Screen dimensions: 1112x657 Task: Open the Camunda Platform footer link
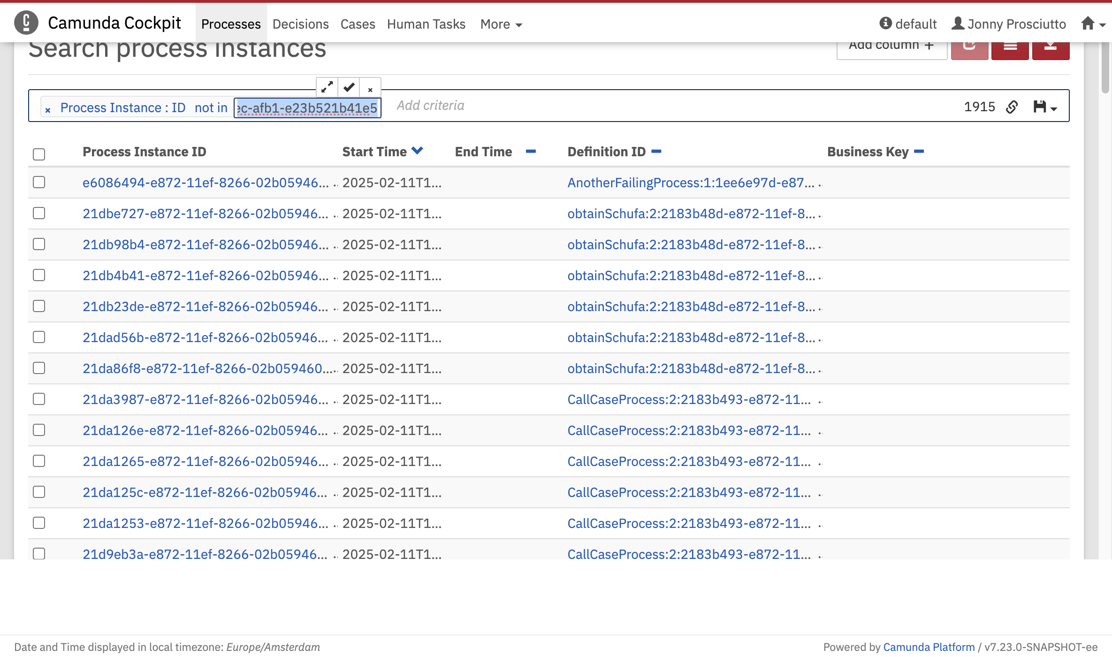(929, 647)
